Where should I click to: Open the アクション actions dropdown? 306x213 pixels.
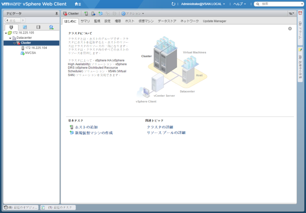pos(133,13)
